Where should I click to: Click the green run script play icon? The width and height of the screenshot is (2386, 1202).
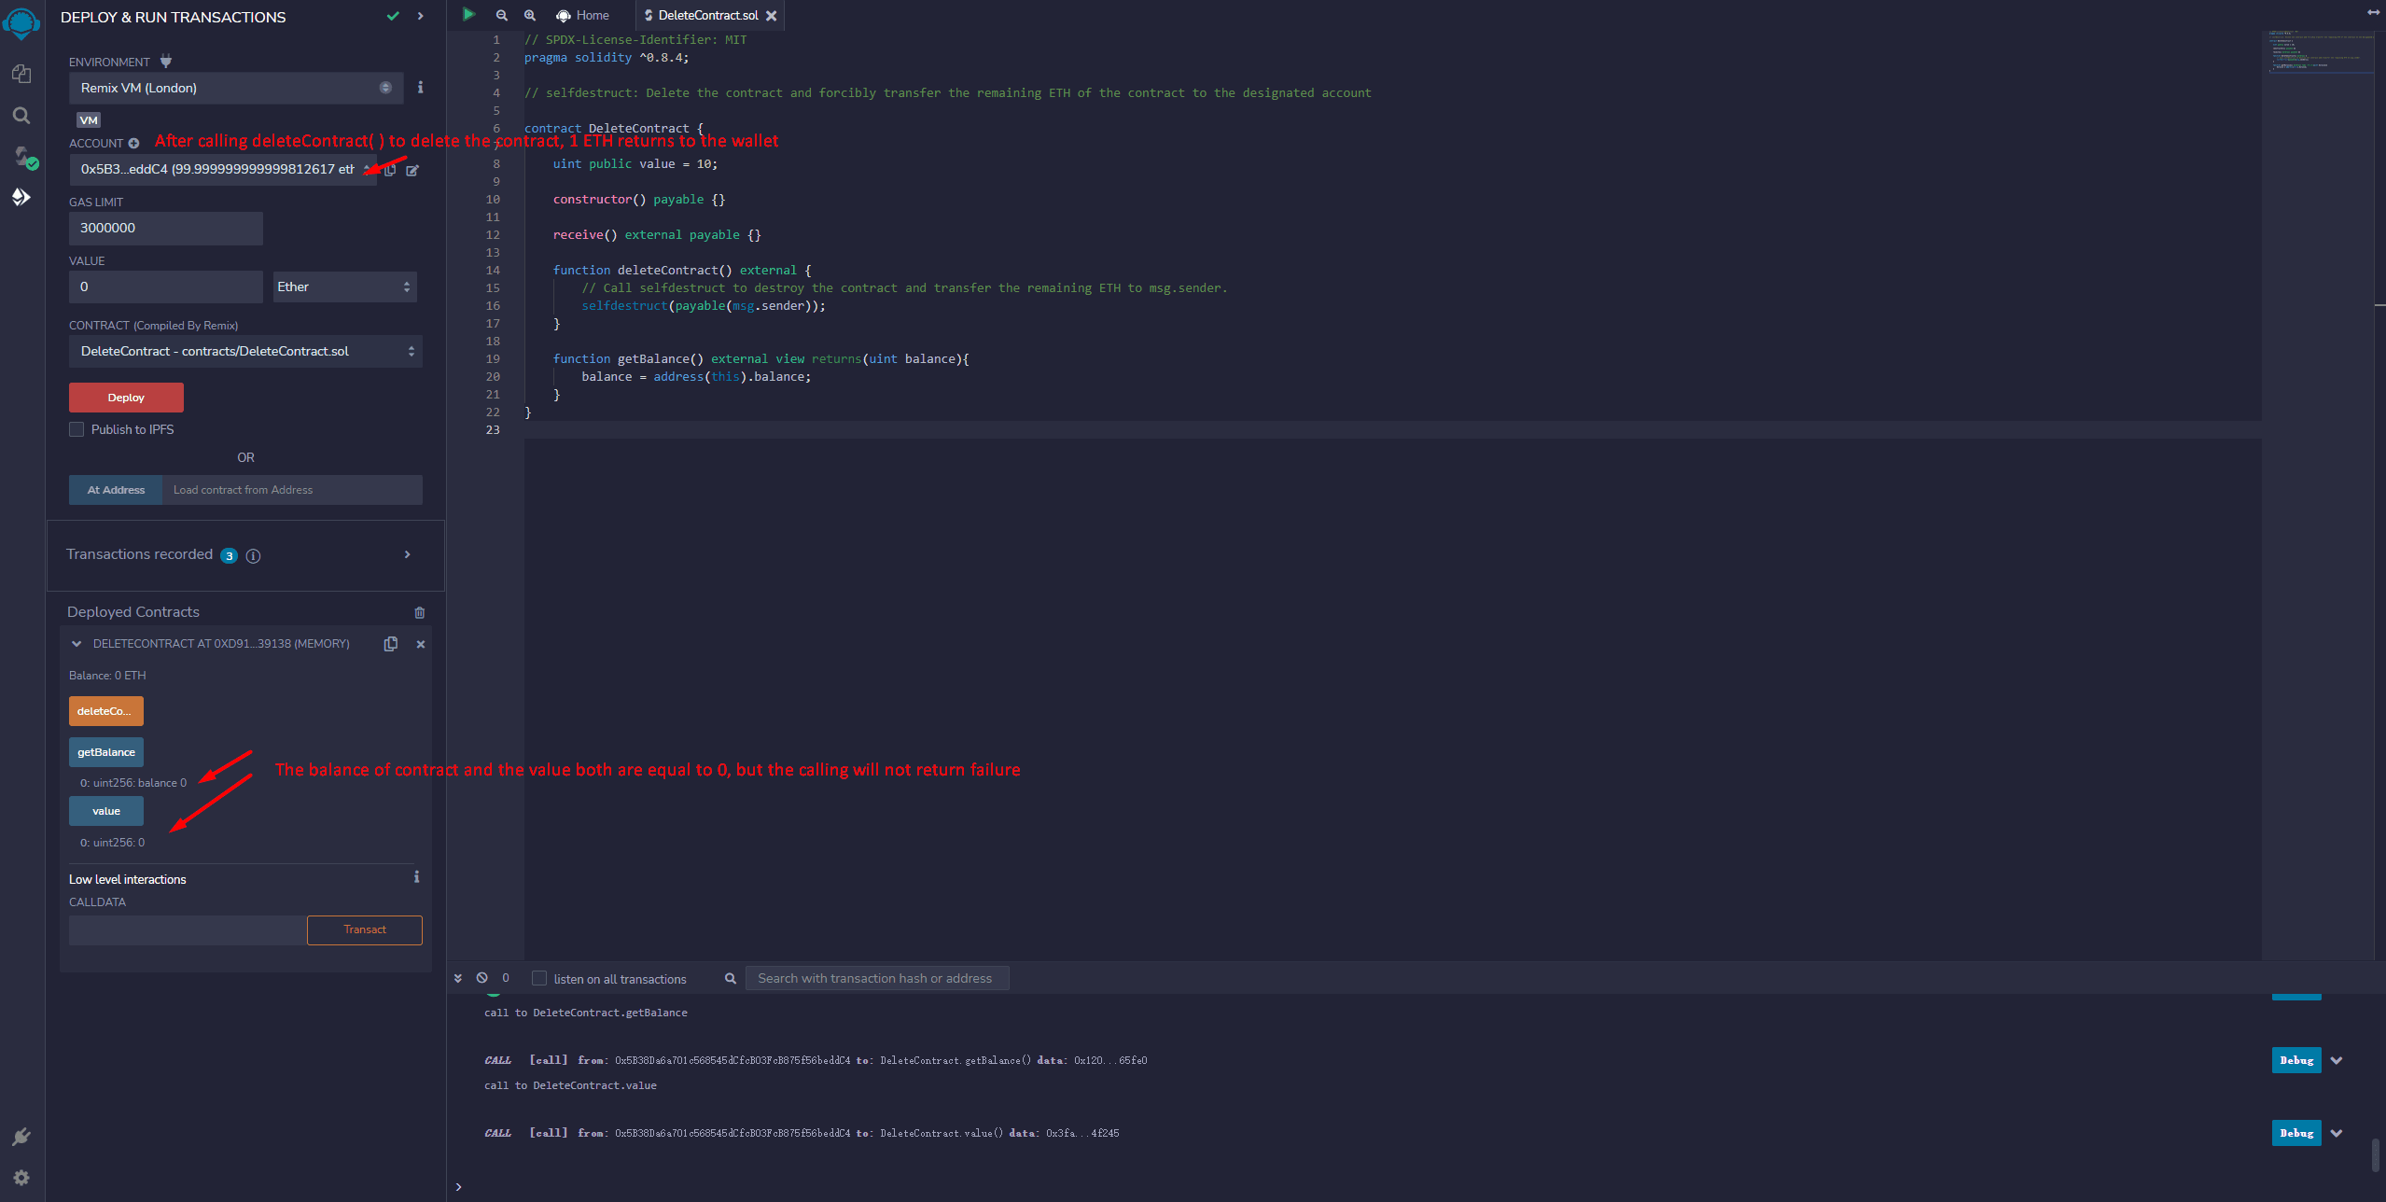[468, 15]
